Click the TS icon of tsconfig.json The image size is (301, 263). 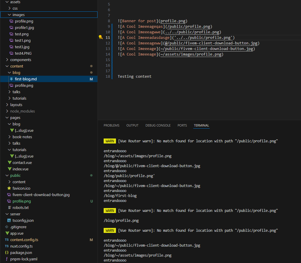[x=9, y=220]
